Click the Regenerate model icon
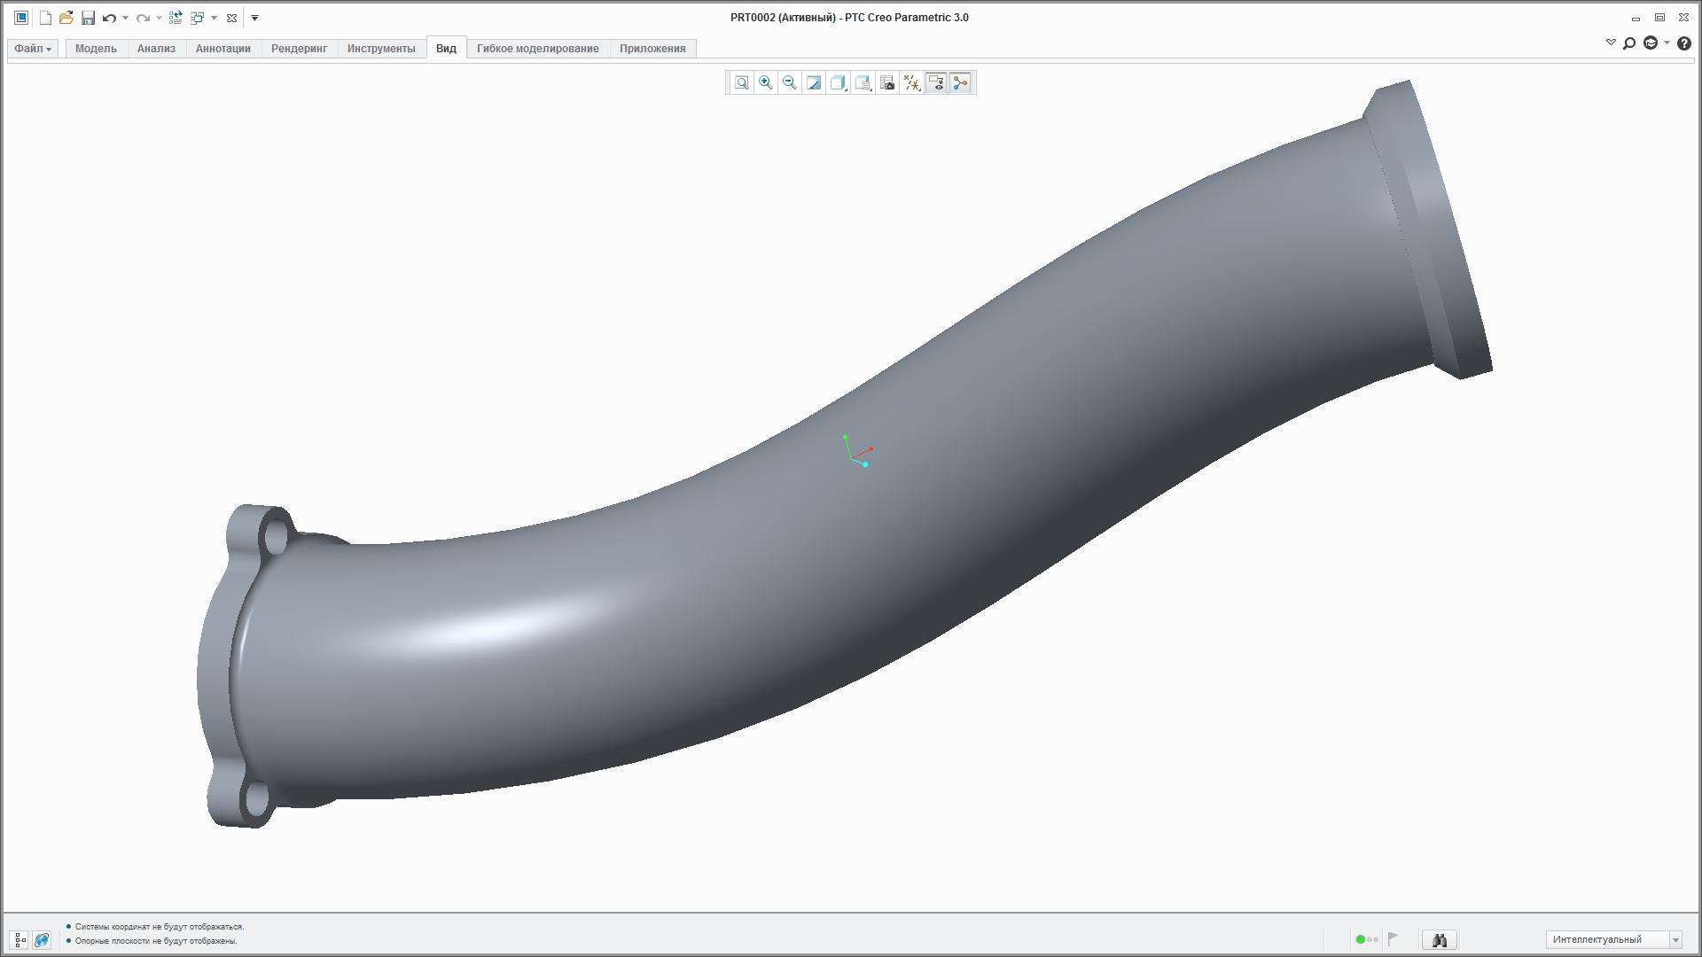Viewport: 1702px width, 957px height. coord(176,18)
